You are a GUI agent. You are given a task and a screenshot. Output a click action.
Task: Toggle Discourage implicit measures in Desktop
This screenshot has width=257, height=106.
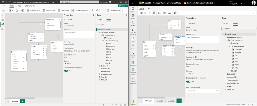66,71
